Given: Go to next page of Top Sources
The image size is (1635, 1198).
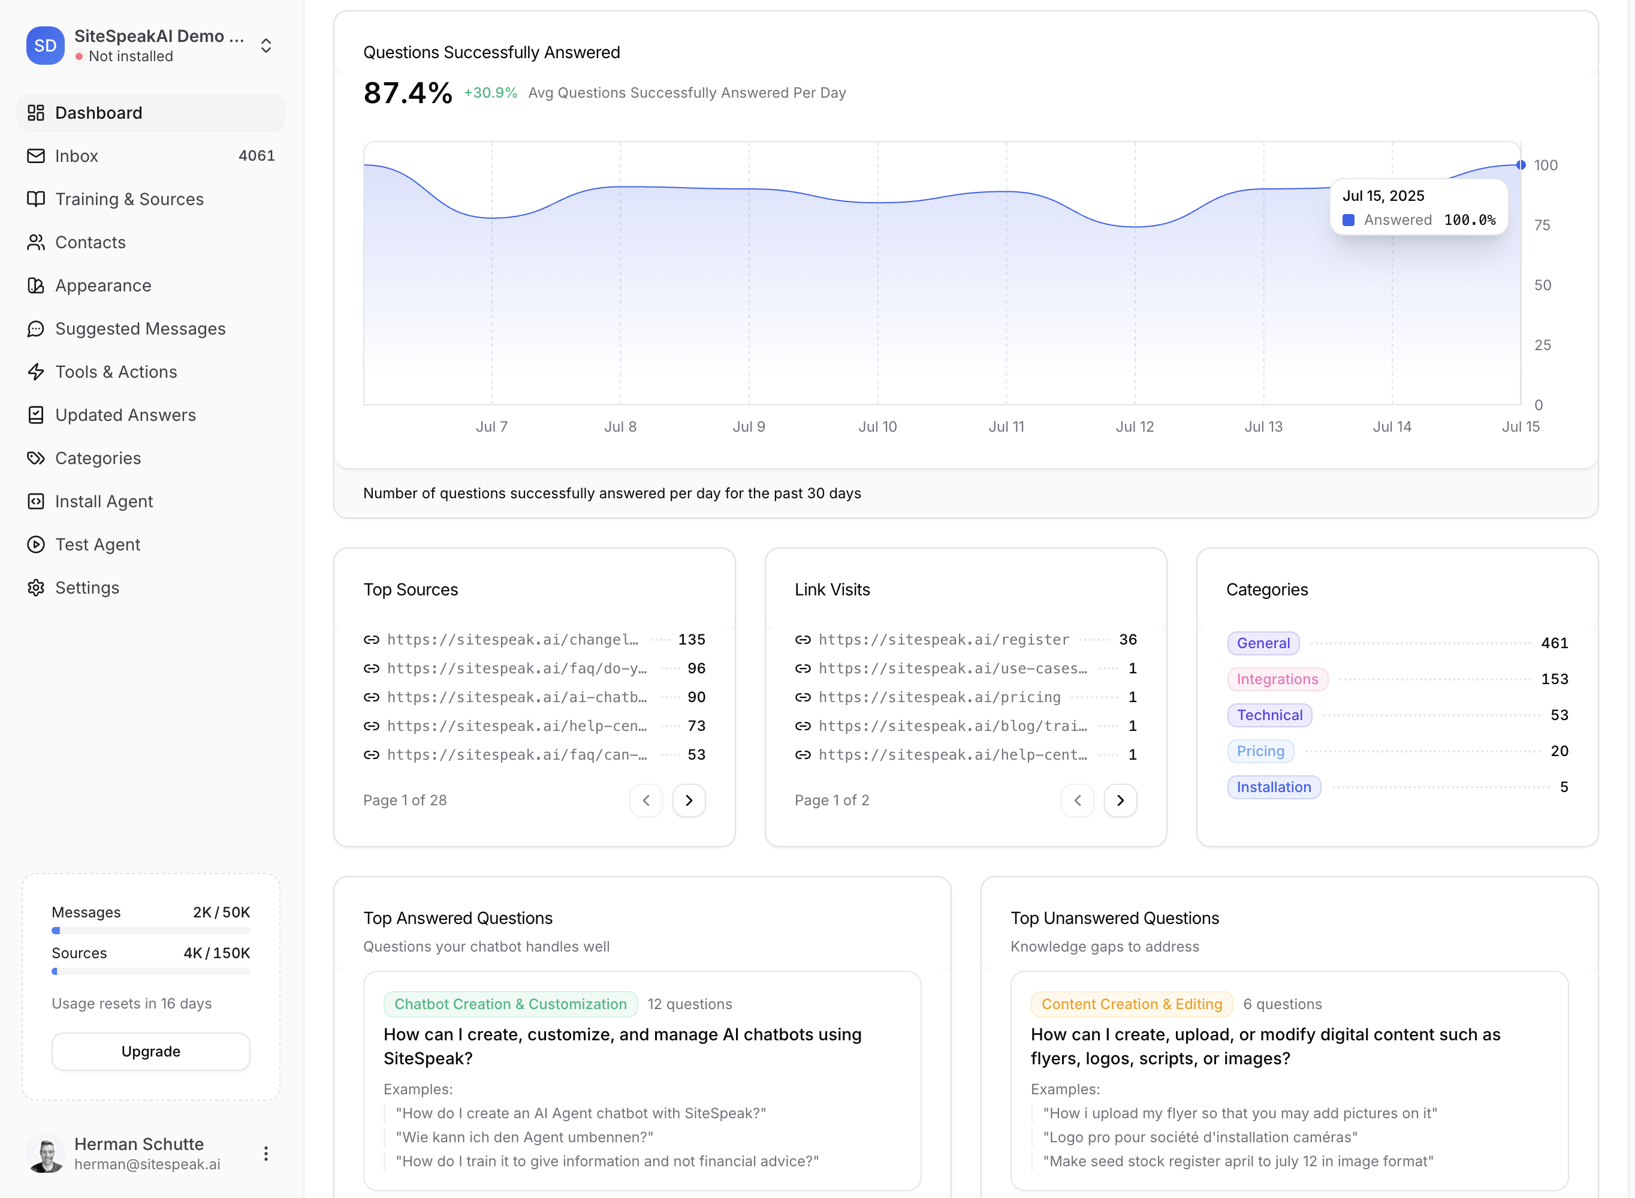Looking at the screenshot, I should coord(689,800).
